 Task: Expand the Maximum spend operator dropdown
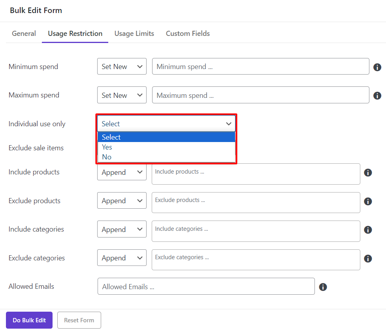click(x=122, y=95)
